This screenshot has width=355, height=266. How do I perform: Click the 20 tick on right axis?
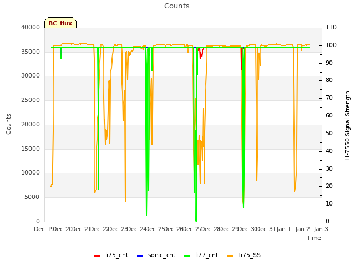tap(329, 186)
